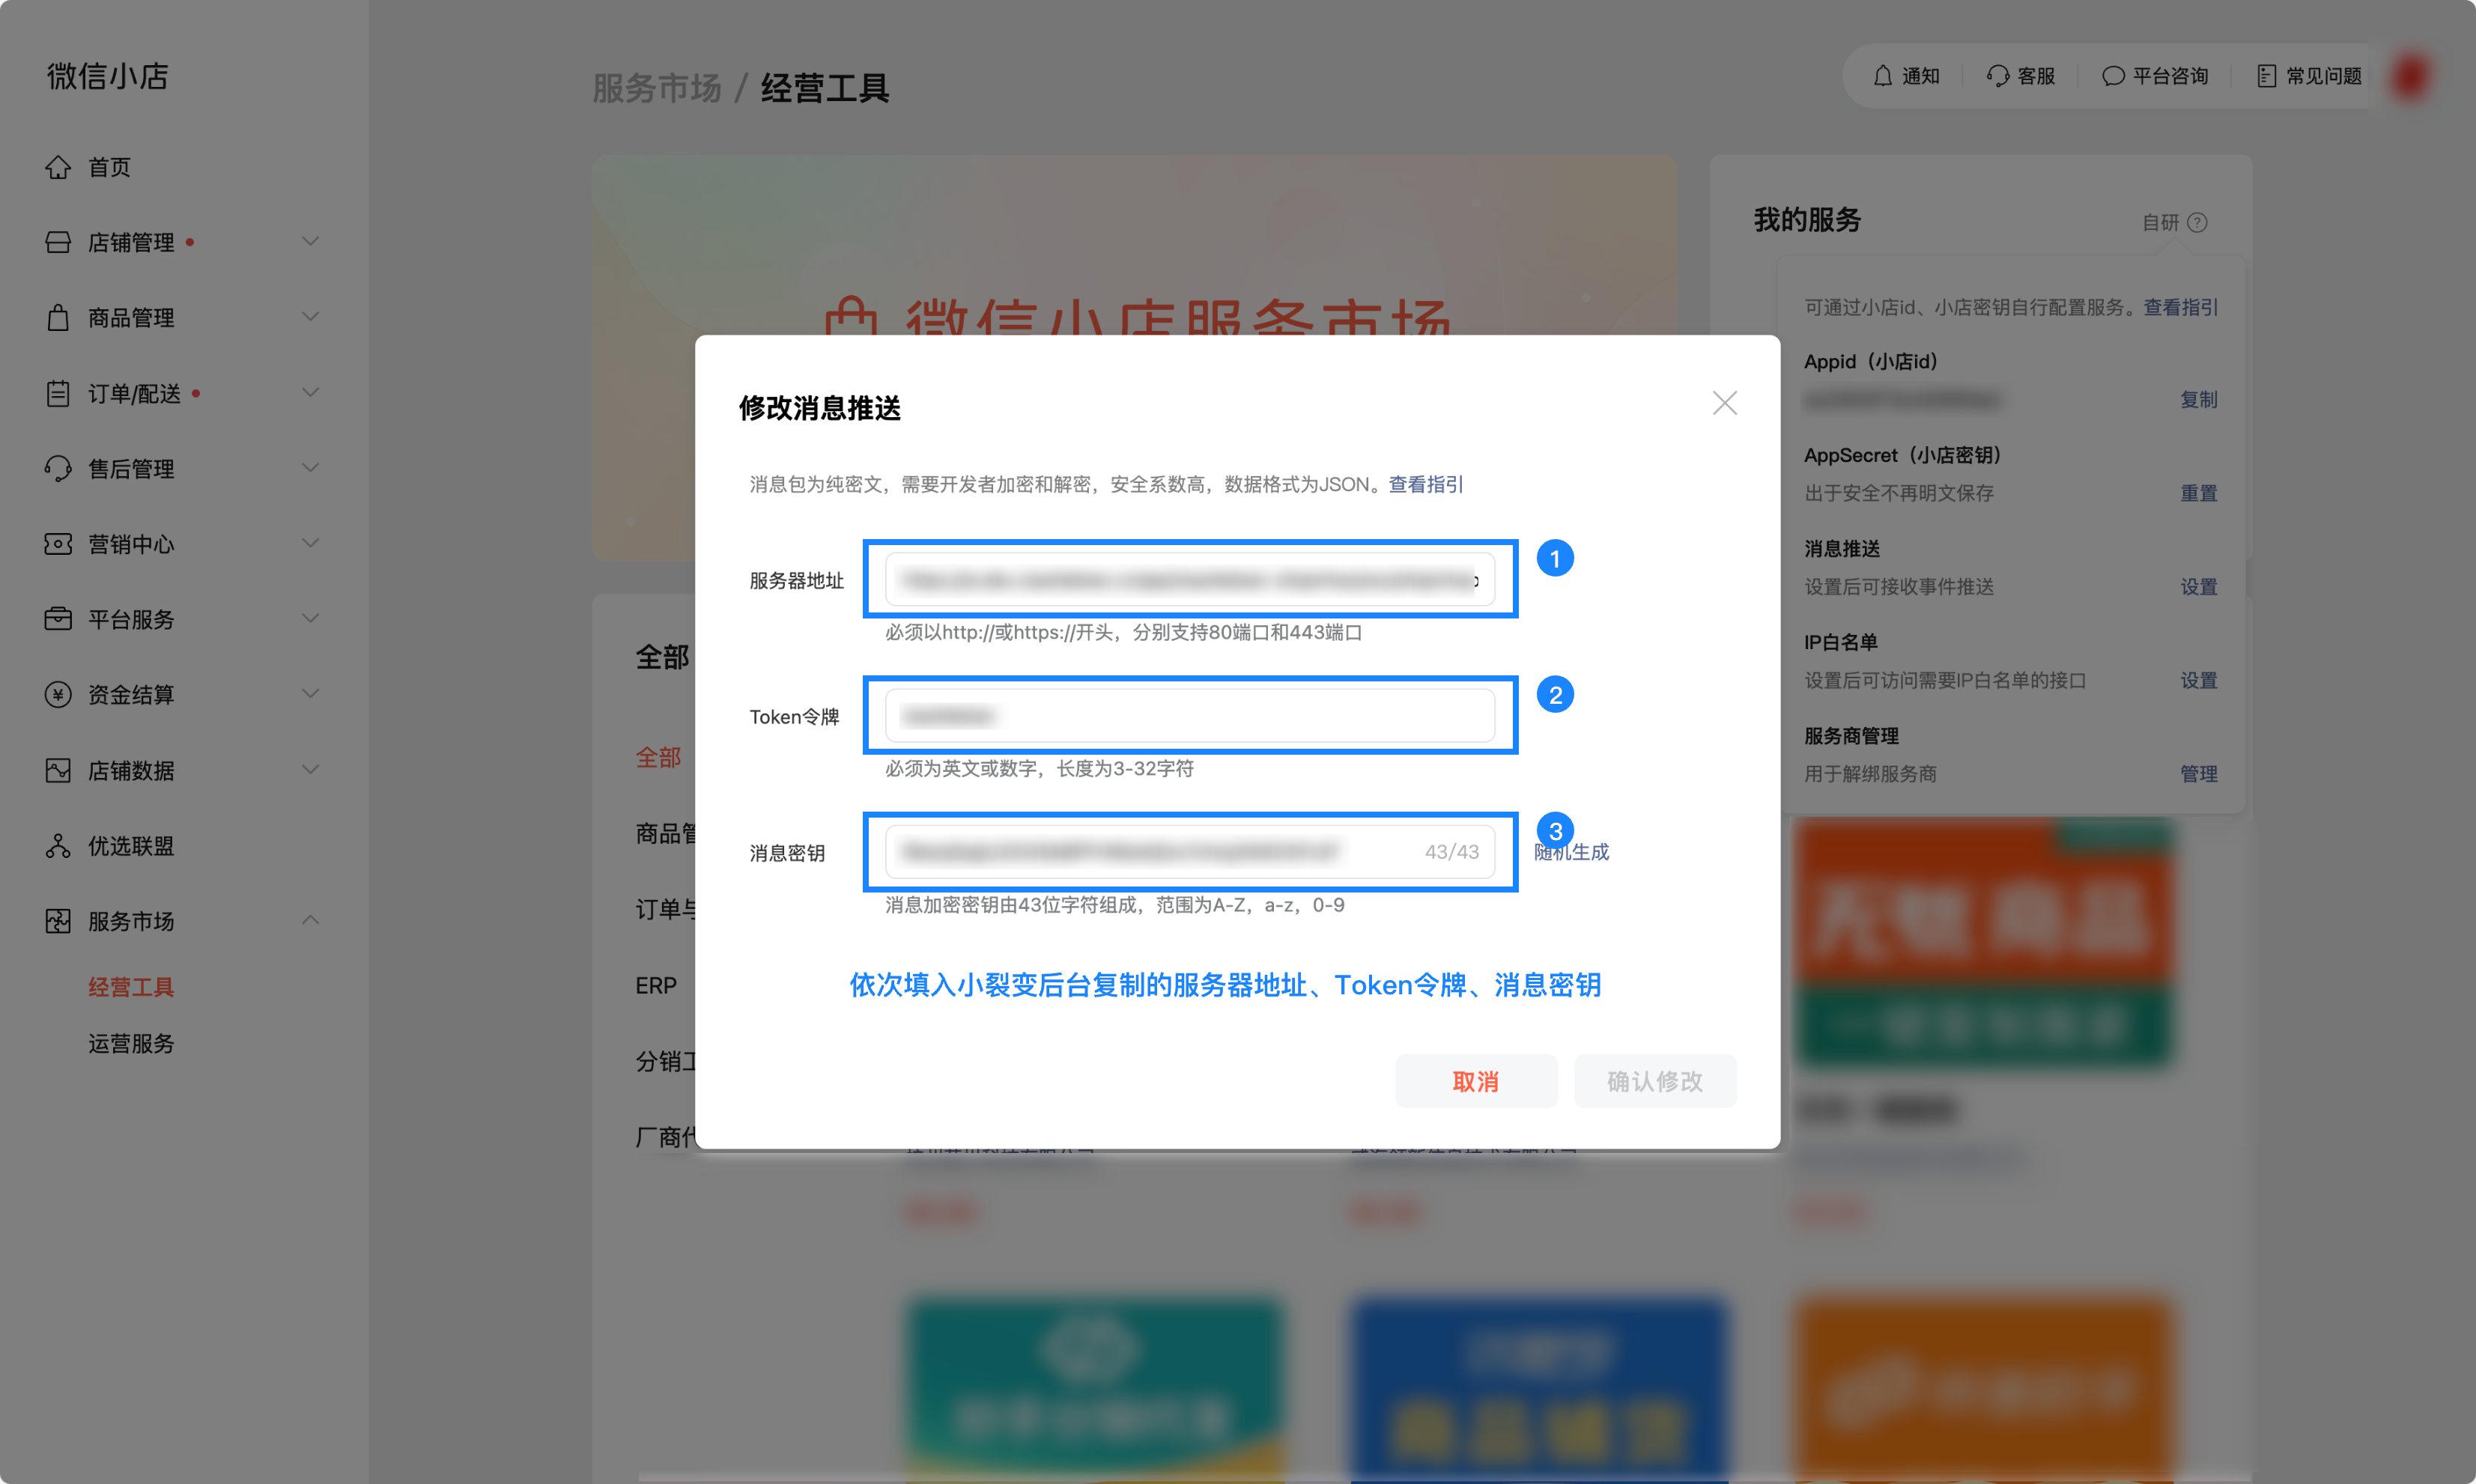The height and width of the screenshot is (1484, 2476).
Task: Click the notification bell icon
Action: (x=1882, y=76)
